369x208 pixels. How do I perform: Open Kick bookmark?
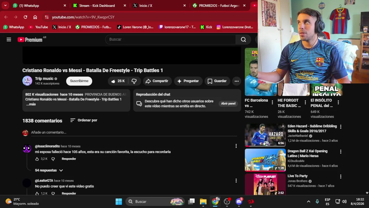[x=206, y=27]
